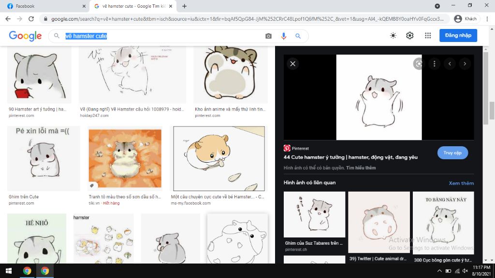
Task: Click the page vertical scrollbar thumb
Action: click(492, 111)
